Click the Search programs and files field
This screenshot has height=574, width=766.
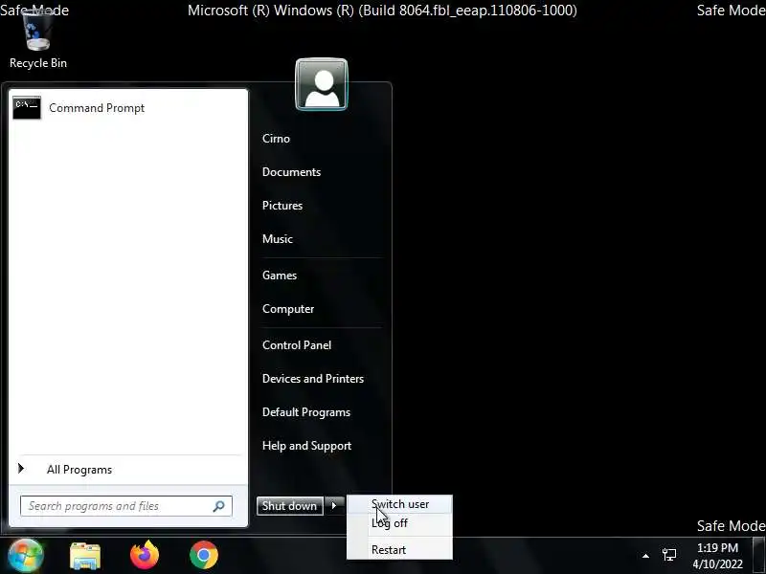(x=126, y=506)
